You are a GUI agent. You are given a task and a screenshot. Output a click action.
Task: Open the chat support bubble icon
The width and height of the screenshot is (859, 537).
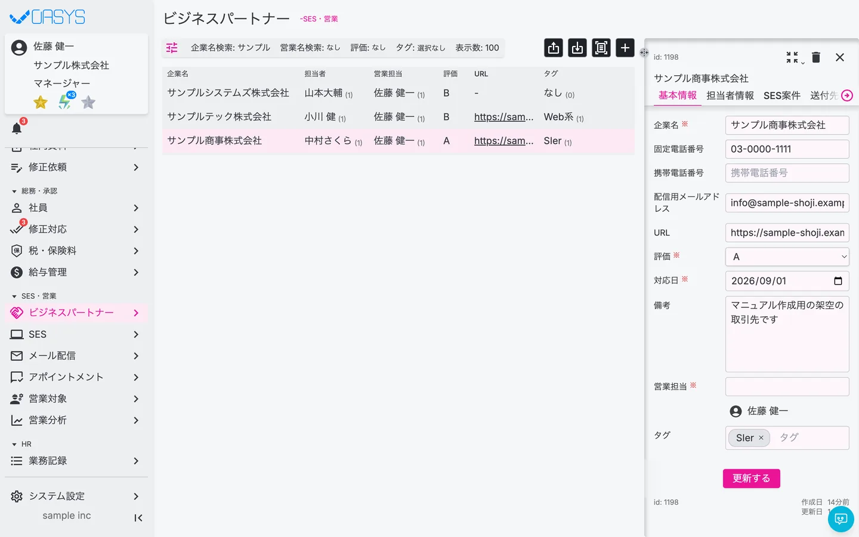tap(841, 519)
